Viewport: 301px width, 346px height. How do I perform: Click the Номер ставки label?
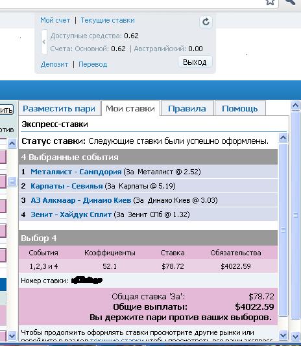point(45,281)
